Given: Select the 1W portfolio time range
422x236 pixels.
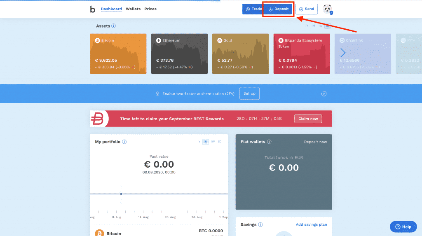Looking at the screenshot, I should coord(213,142).
